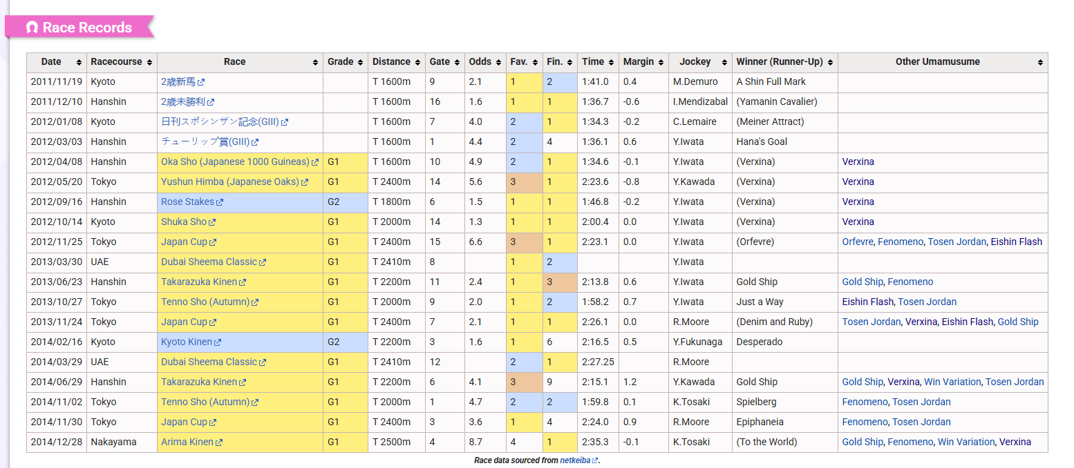The image size is (1074, 468).
Task: Open the netkeiba source link
Action: point(579,460)
